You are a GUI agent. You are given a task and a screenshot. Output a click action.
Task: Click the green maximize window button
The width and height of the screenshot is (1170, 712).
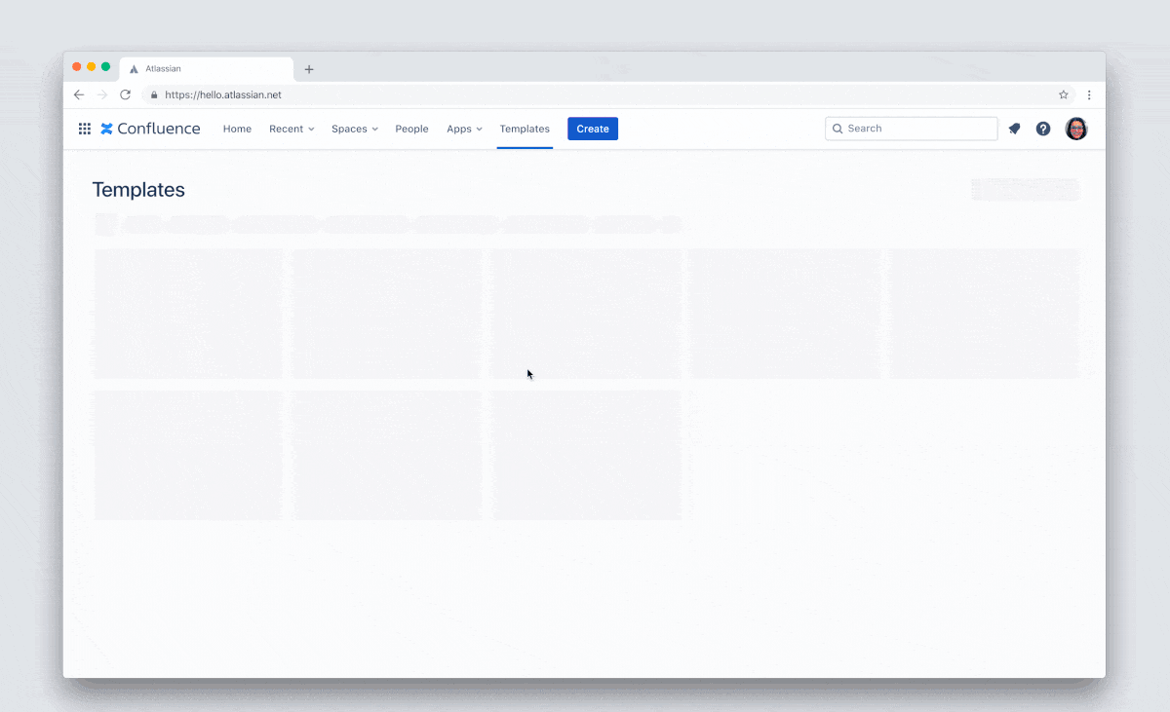pos(105,66)
